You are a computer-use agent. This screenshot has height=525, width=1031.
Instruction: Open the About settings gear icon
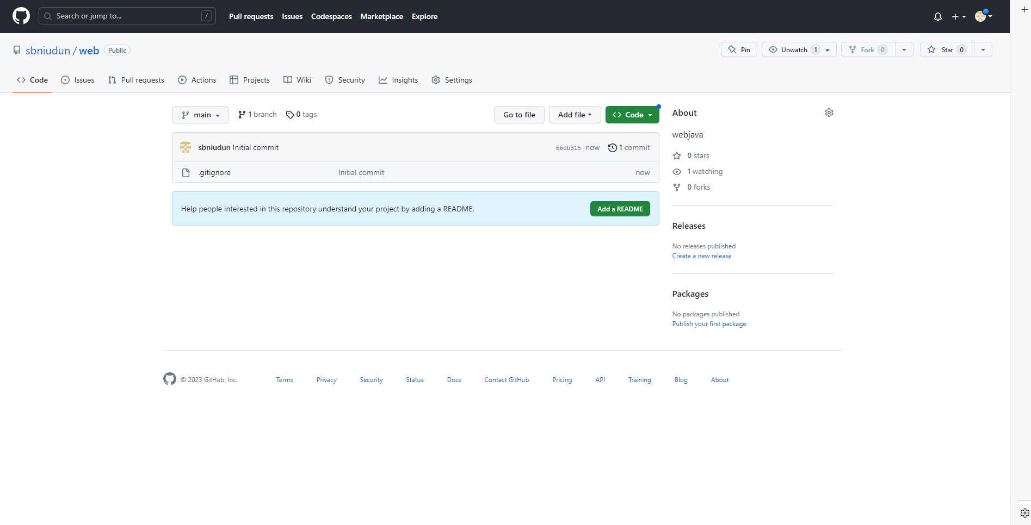829,112
